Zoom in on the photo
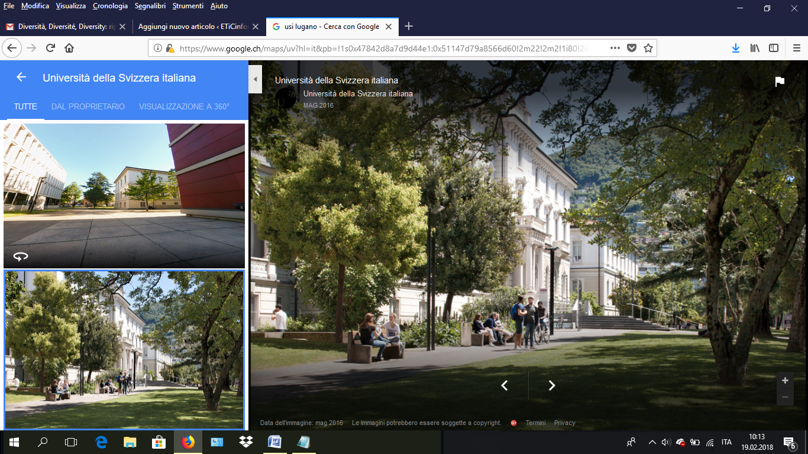Image resolution: width=808 pixels, height=454 pixels. (x=785, y=381)
